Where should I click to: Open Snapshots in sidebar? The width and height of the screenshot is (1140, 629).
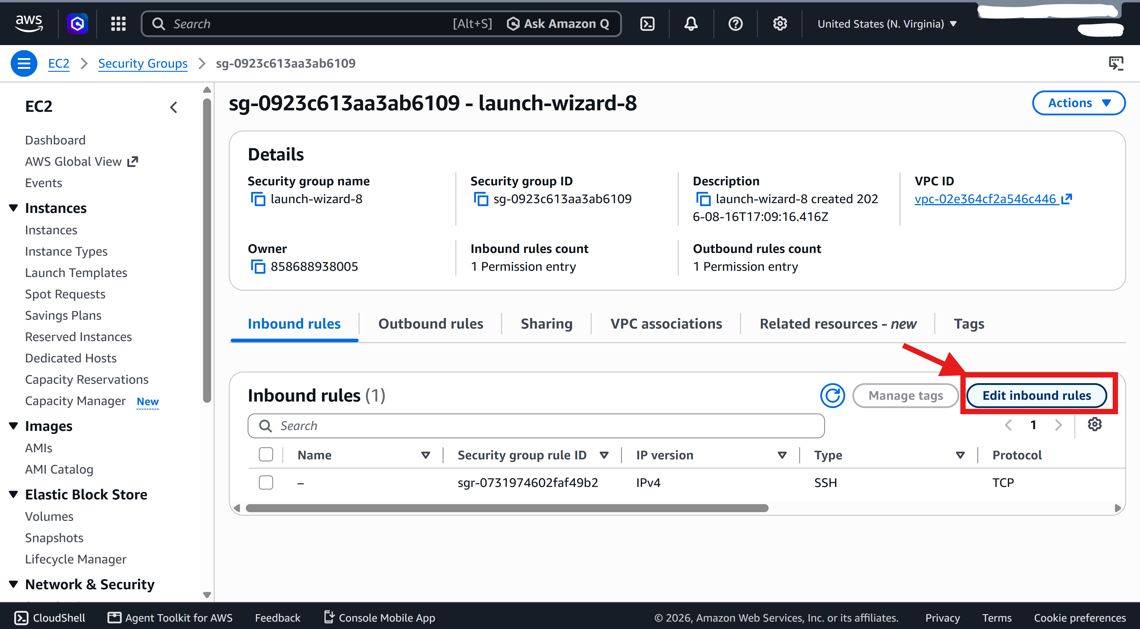(54, 538)
